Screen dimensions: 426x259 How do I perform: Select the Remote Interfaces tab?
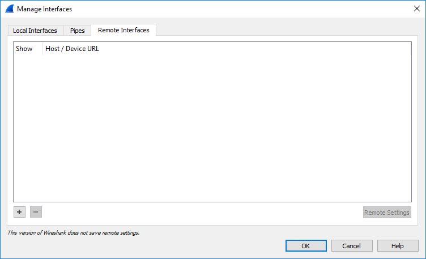point(123,30)
